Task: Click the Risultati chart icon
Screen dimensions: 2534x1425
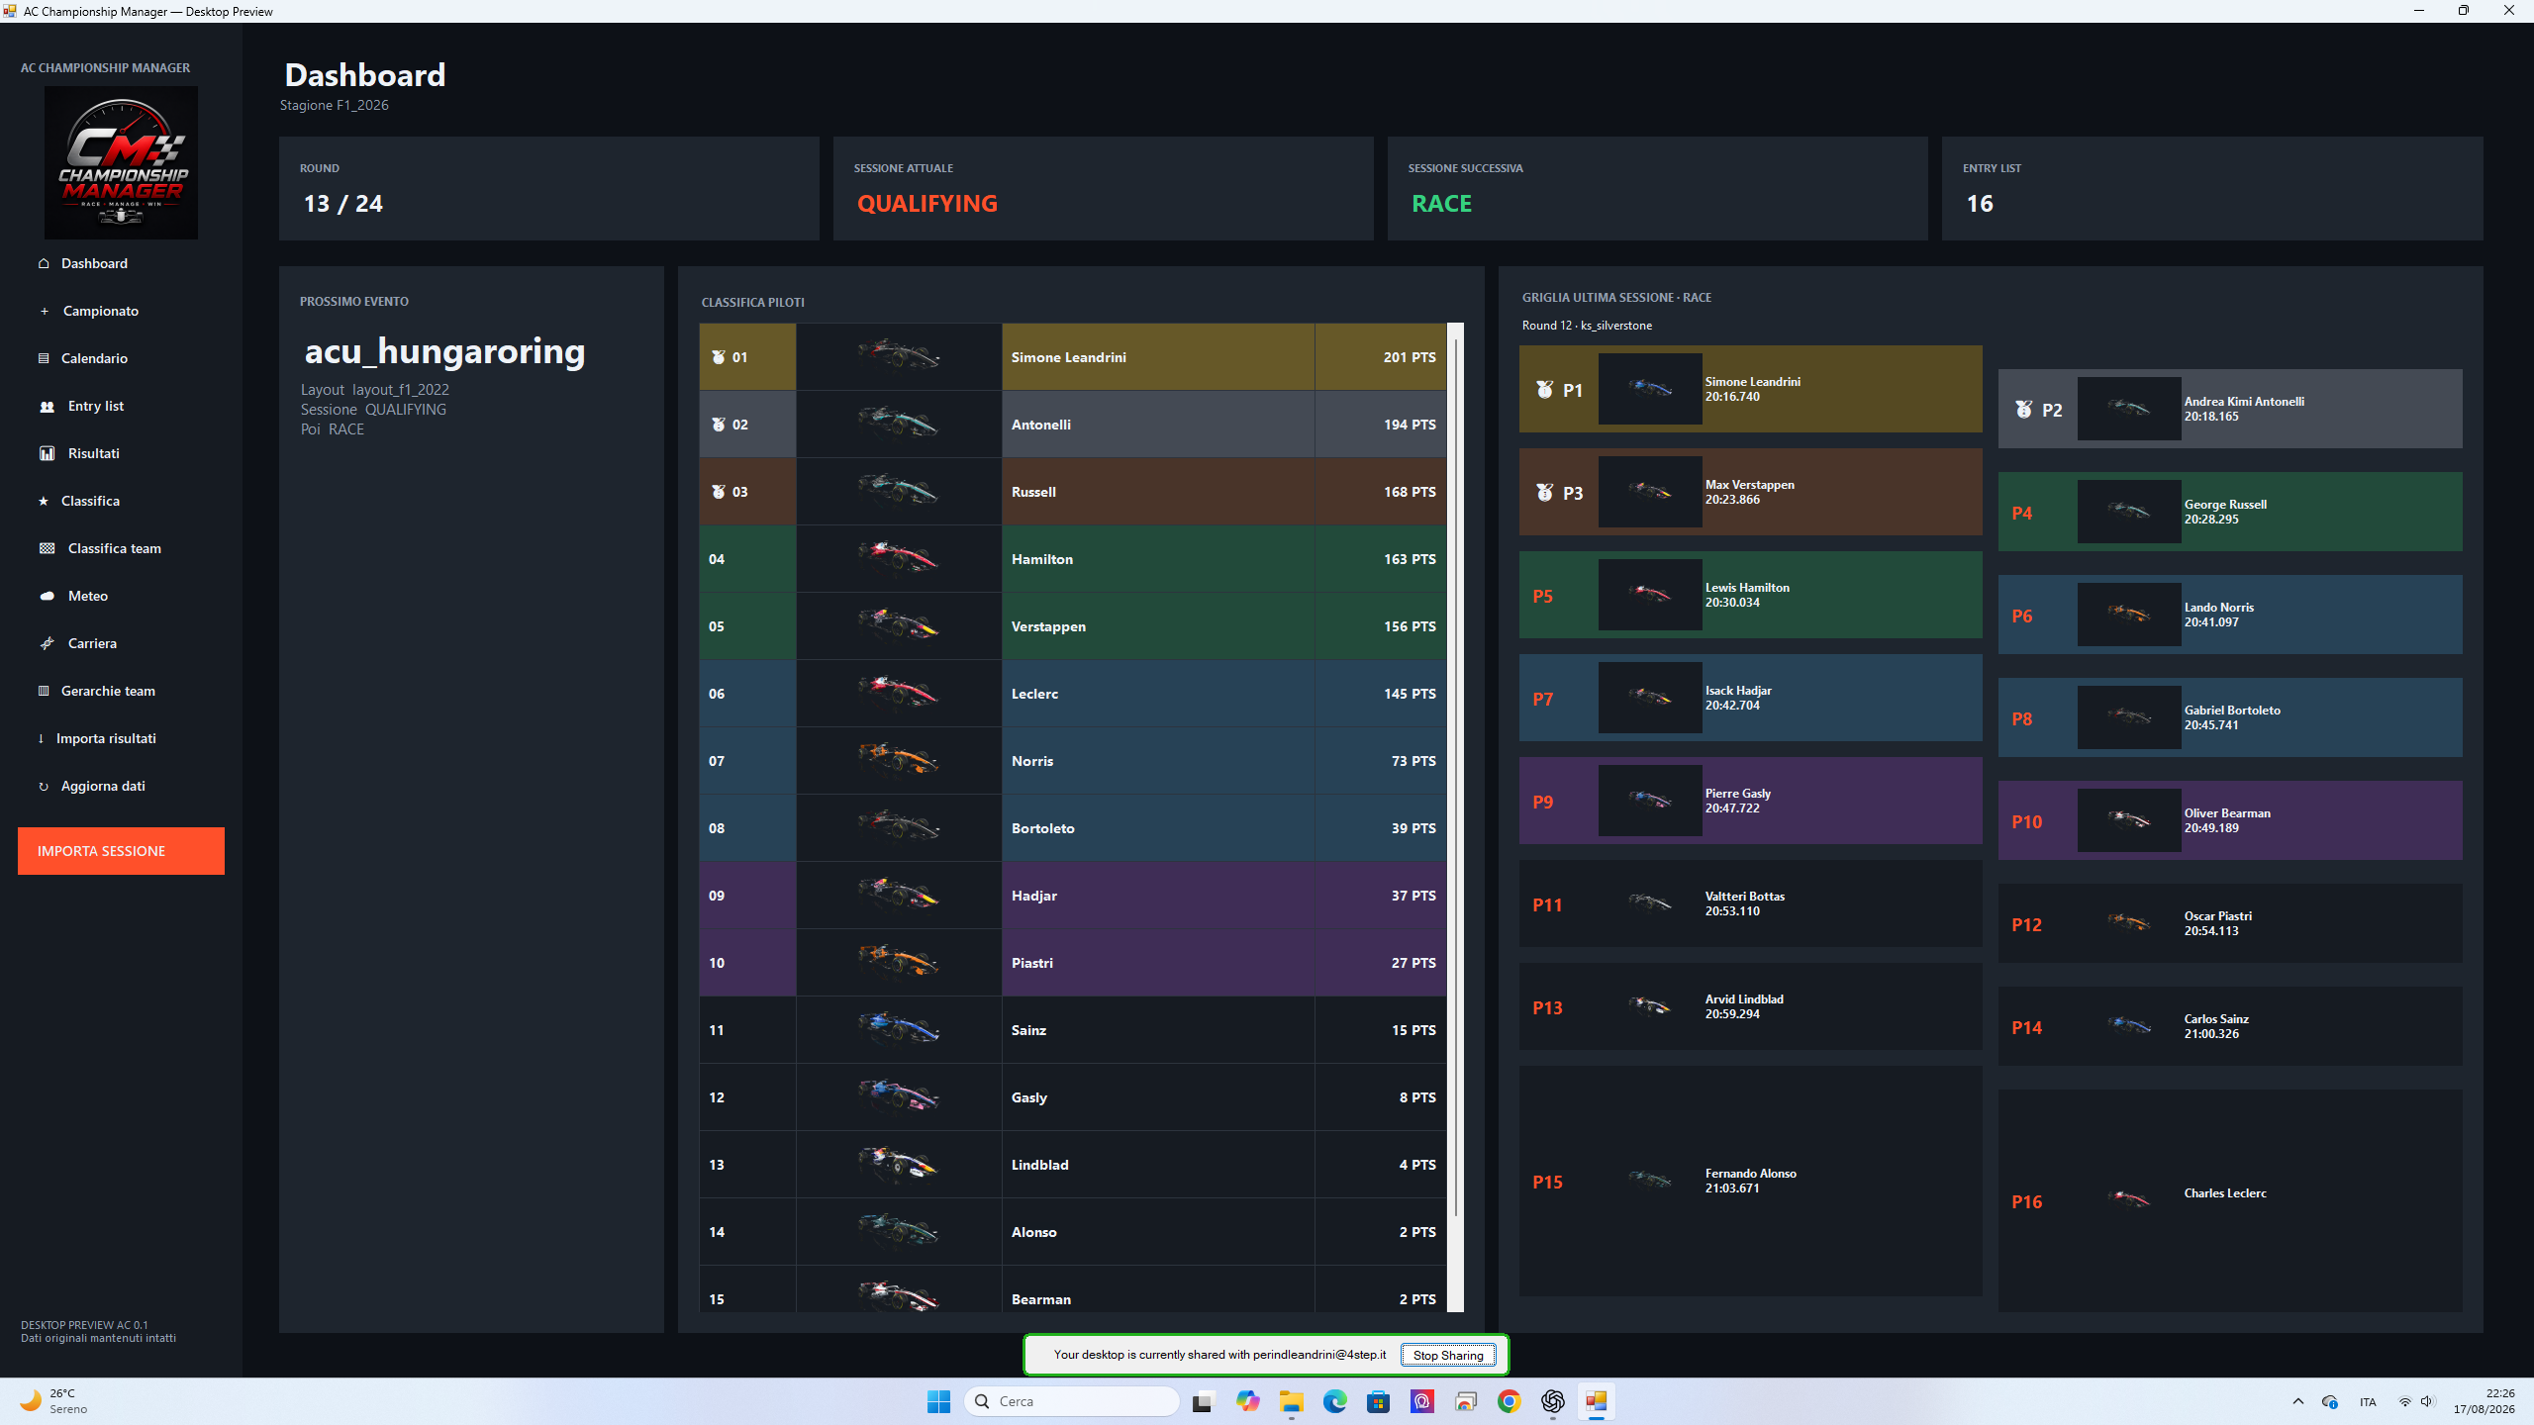Action: (x=47, y=453)
